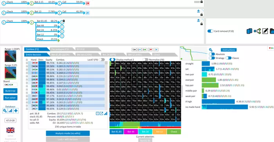Select the magenta Bet 44 action button
Image resolution: width=274 pixels, height=142 pixels.
tap(131, 132)
